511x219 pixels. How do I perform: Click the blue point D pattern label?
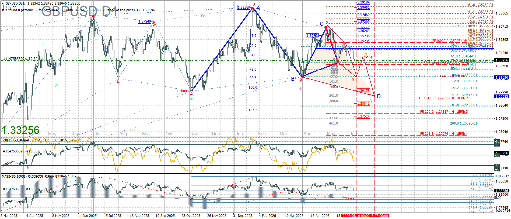pyautogui.click(x=379, y=96)
